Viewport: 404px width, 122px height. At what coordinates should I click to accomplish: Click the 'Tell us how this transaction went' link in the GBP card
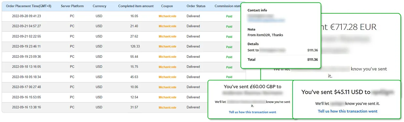[x=252, y=112]
